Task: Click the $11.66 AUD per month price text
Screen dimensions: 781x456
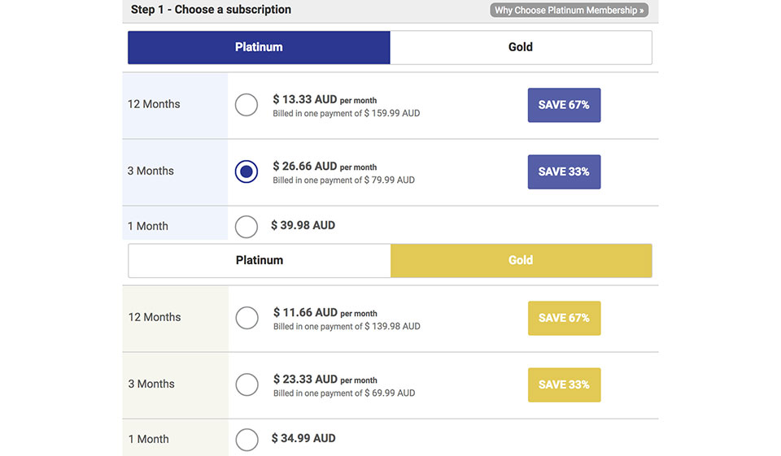Action: (325, 312)
